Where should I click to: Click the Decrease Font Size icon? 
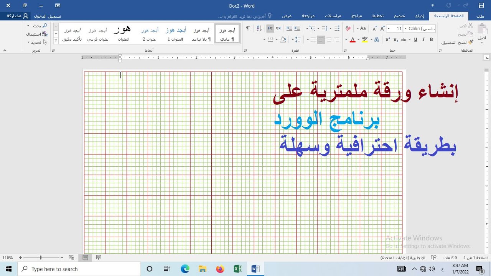point(374,28)
